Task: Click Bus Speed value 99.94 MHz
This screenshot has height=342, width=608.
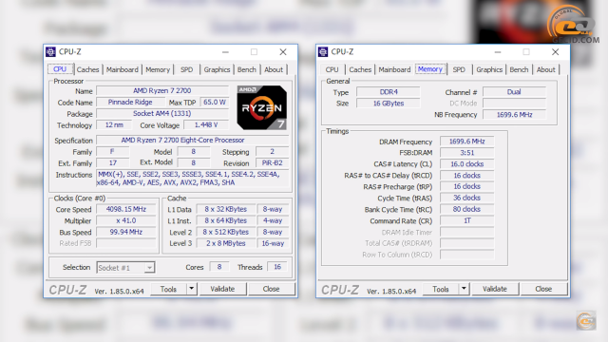Action: click(126, 232)
